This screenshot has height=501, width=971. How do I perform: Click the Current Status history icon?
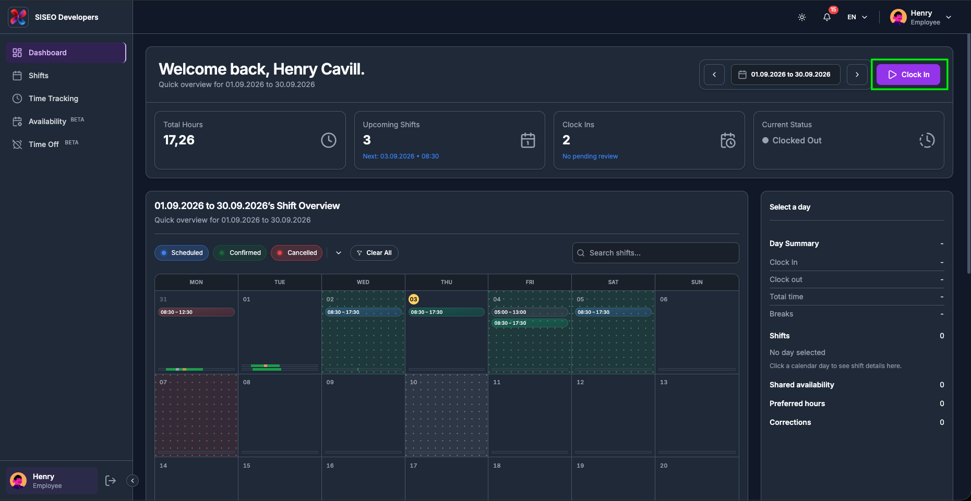coord(927,140)
